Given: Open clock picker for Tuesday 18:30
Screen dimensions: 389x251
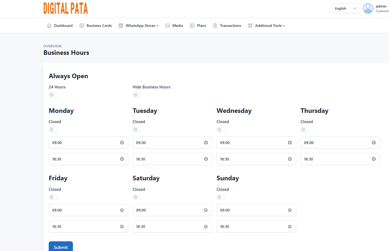Looking at the screenshot, I should 206,159.
